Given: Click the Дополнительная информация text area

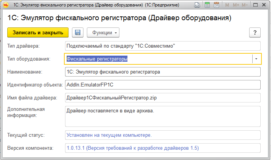Looking at the screenshot, I should pos(163,117).
